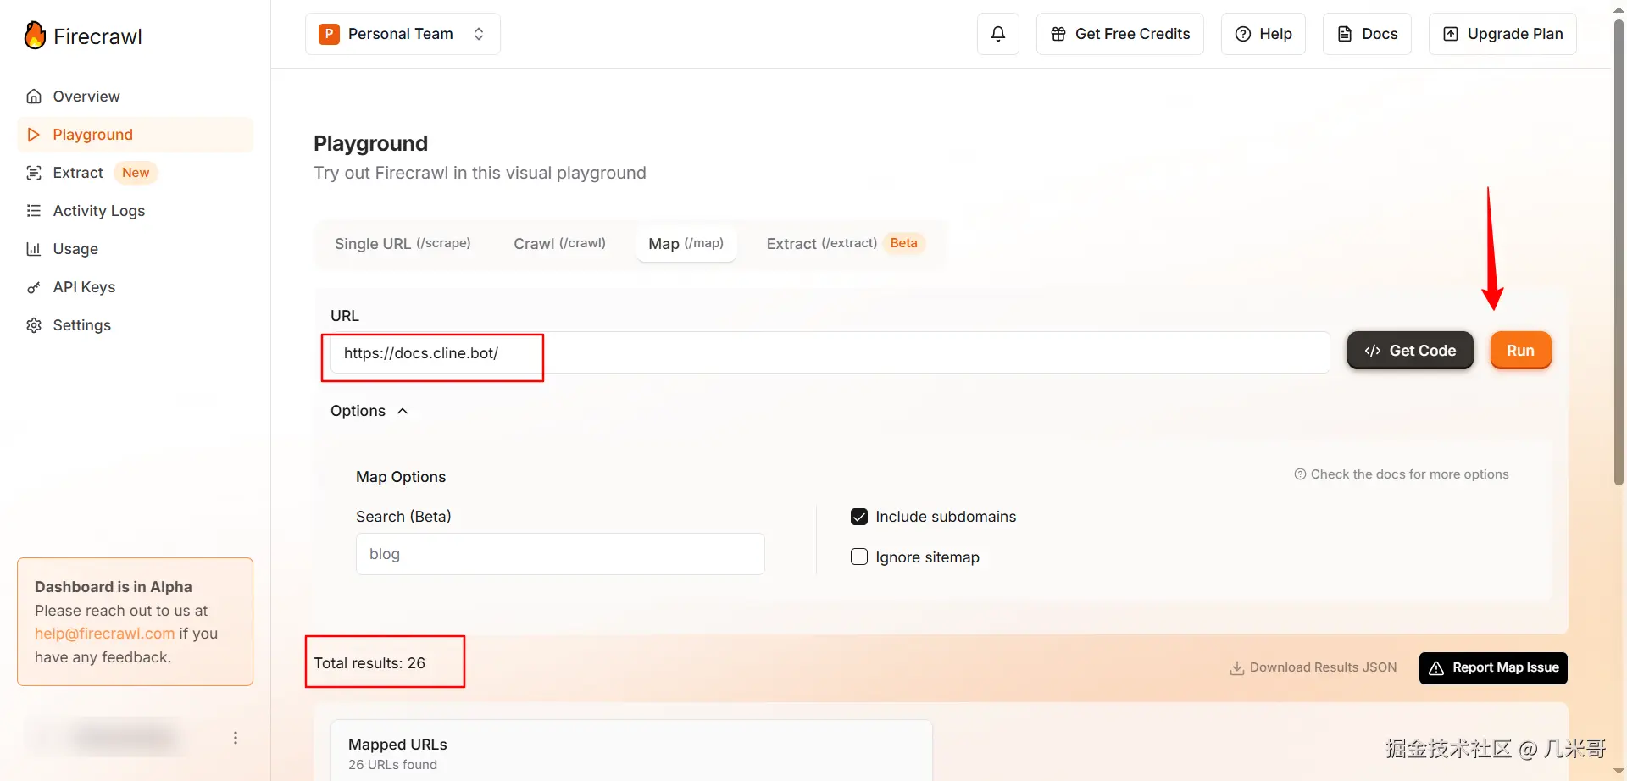
Task: Click the Settings gear icon in sidebar
Action: tap(34, 325)
